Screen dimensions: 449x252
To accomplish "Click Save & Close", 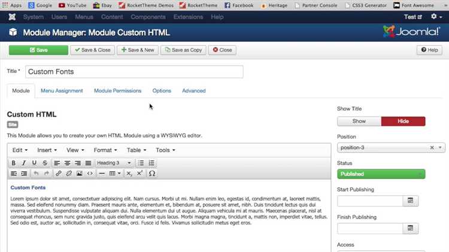I will point(92,50).
